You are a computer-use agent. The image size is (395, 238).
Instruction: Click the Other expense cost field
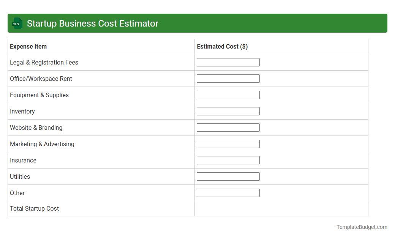pos(228,192)
